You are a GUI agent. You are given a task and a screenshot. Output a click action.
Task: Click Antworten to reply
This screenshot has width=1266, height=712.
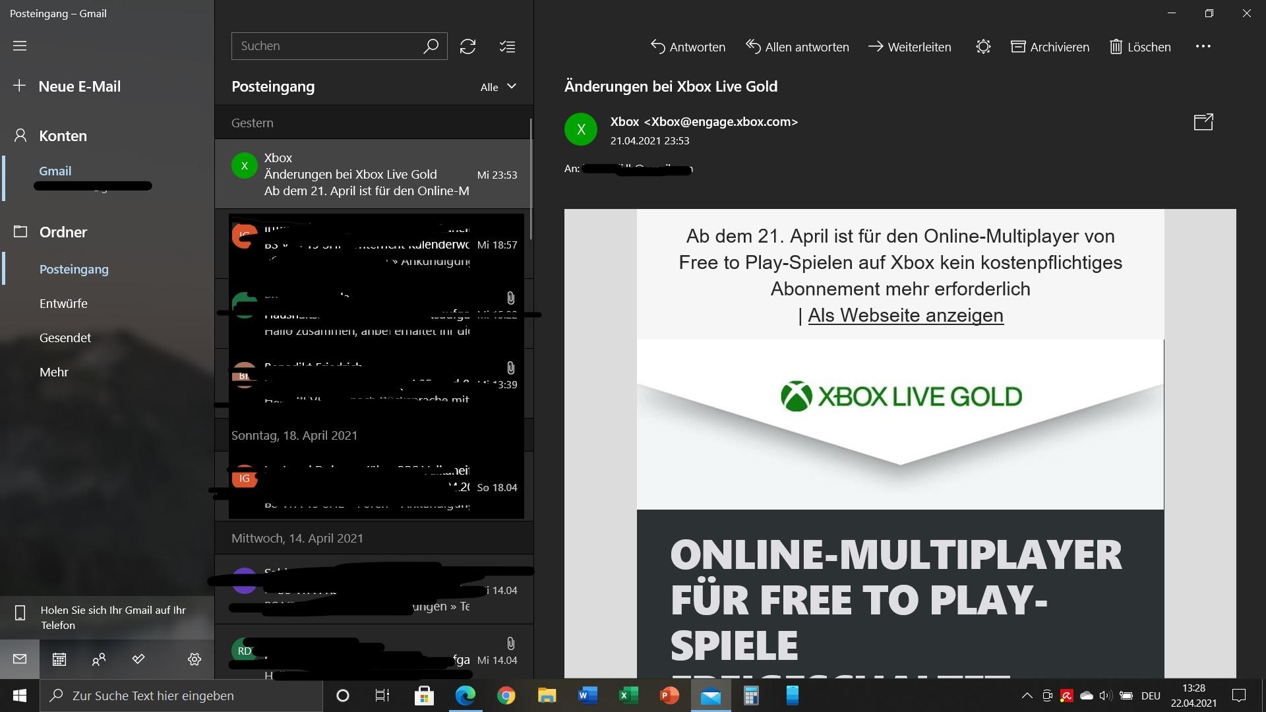[688, 47]
